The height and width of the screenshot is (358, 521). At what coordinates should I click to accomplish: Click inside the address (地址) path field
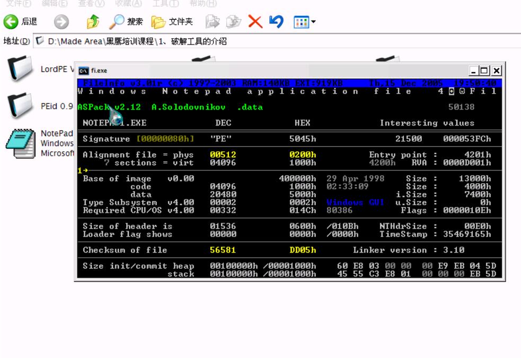(265, 41)
